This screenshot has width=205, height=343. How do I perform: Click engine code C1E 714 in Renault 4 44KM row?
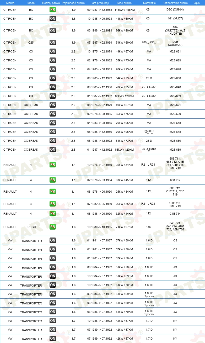click(175, 214)
